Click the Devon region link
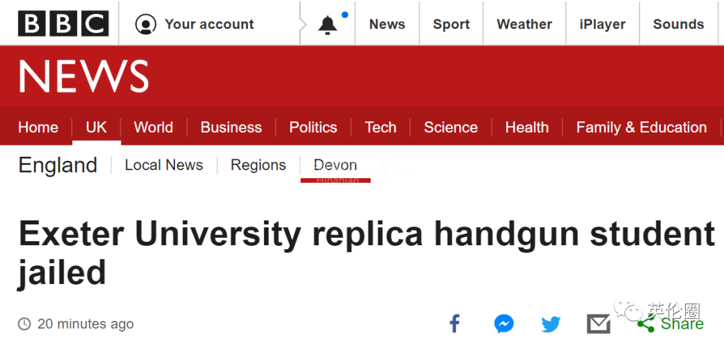The image size is (724, 343). point(335,165)
